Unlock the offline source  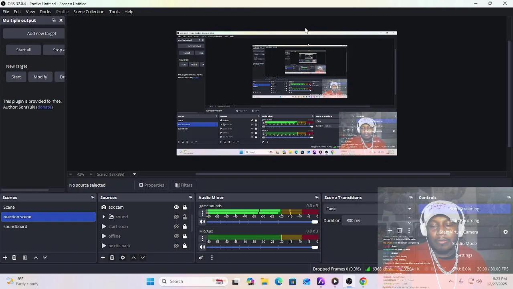click(185, 236)
